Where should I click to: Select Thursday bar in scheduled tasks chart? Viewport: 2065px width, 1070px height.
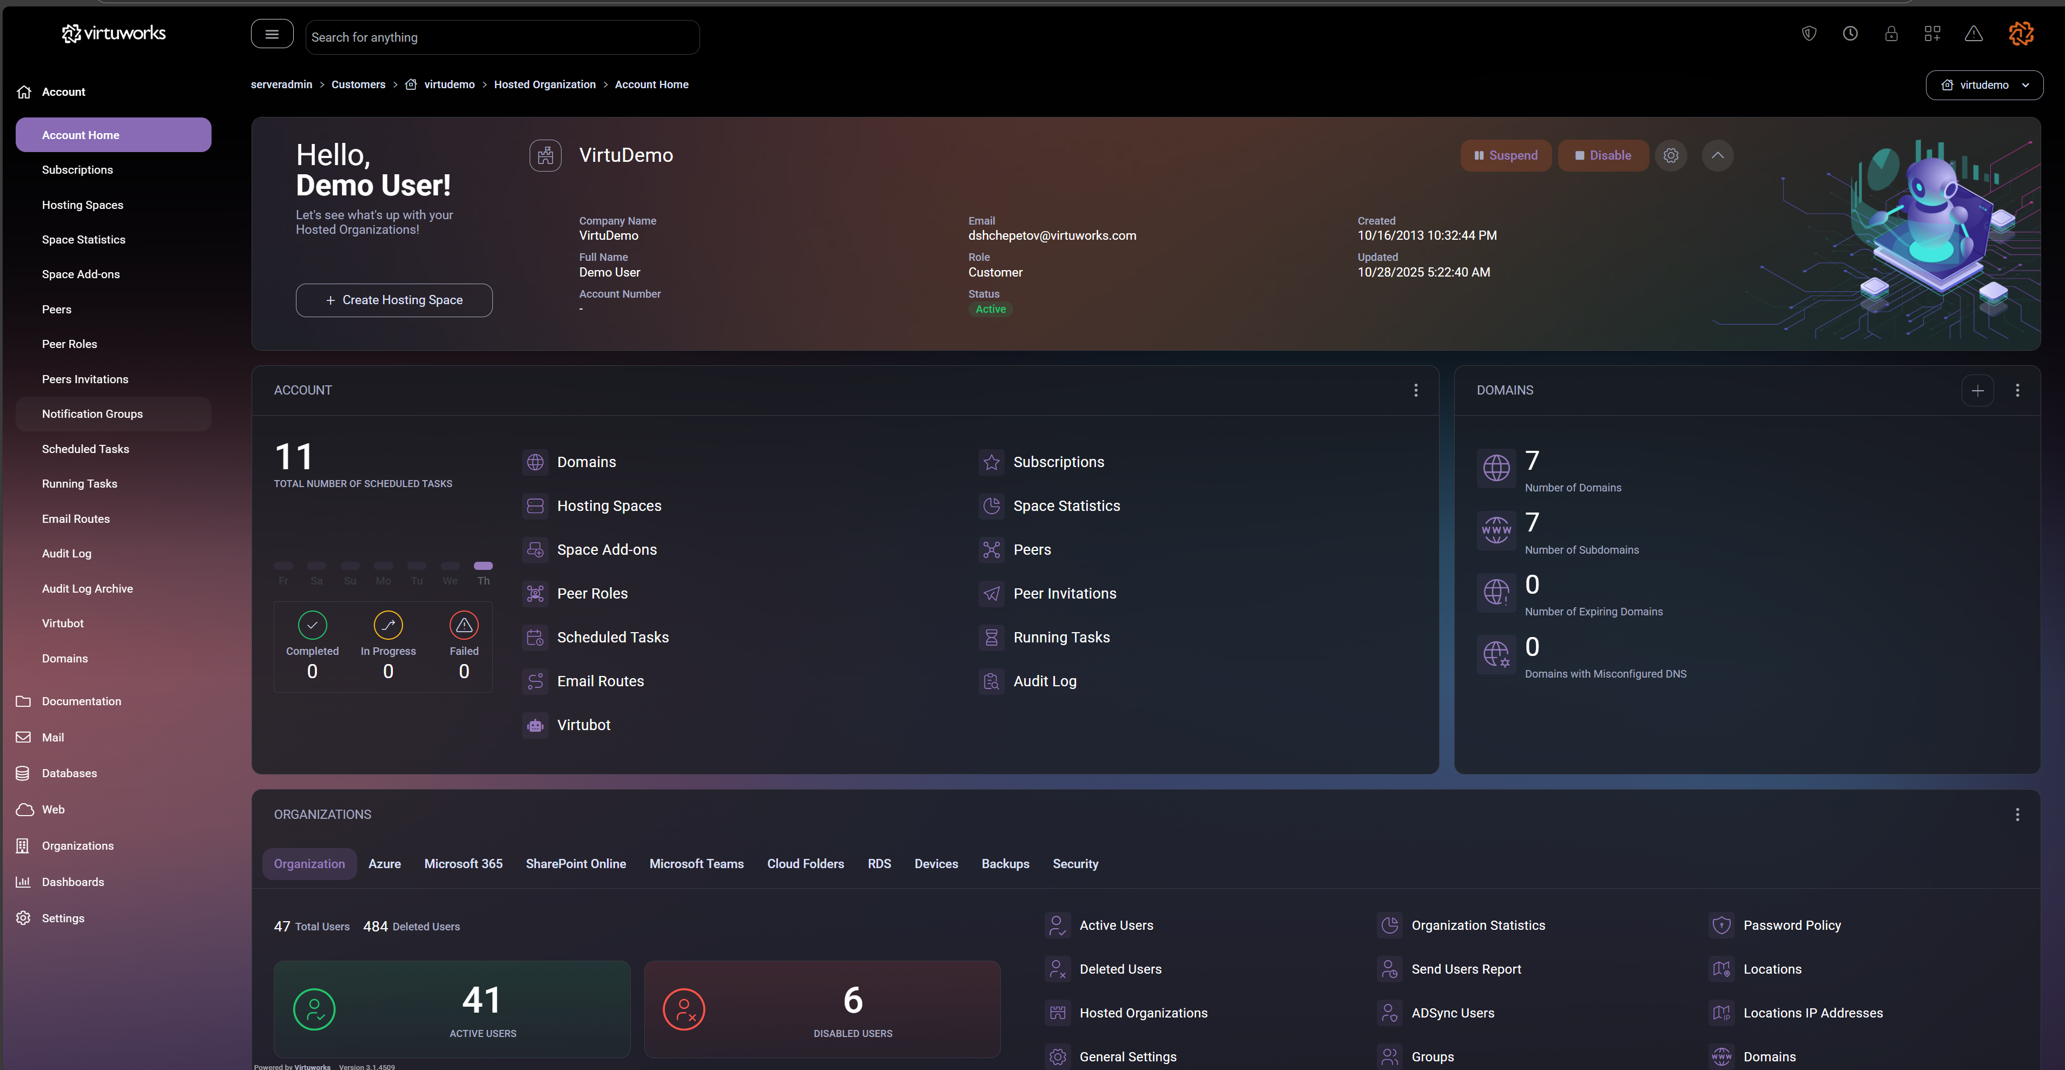483,566
